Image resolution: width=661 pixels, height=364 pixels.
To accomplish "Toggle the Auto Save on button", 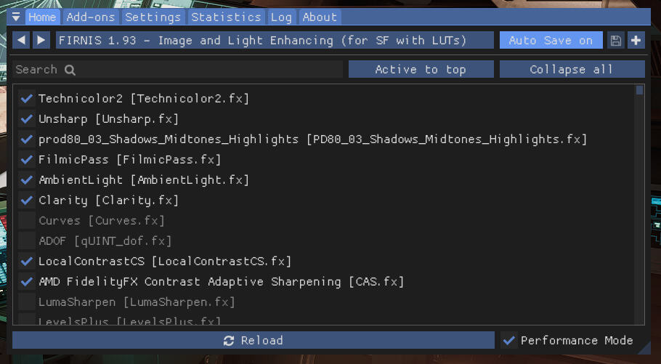I will tap(551, 41).
